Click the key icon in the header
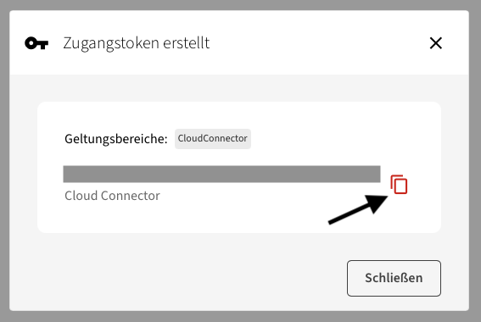 [x=36, y=43]
